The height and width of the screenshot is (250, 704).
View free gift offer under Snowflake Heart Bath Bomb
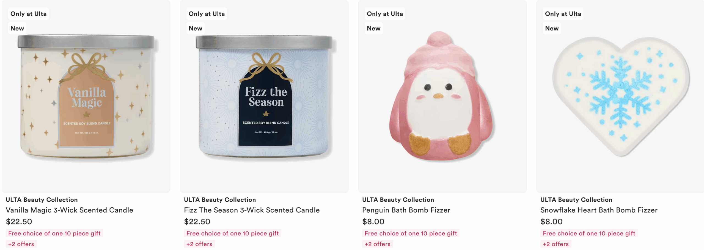point(589,233)
